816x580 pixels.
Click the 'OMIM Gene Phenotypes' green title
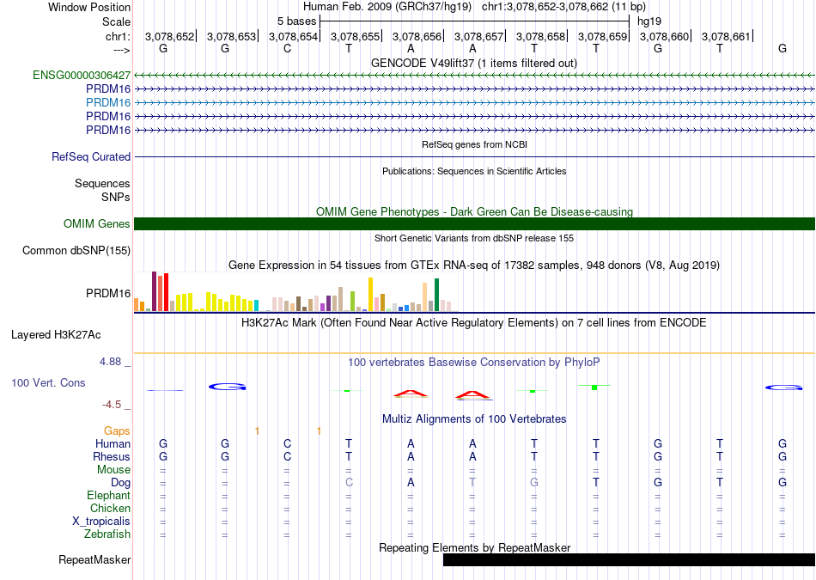[x=474, y=212]
